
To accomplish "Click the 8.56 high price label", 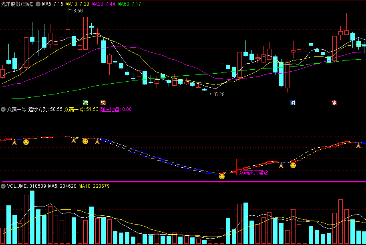I will coord(78,11).
